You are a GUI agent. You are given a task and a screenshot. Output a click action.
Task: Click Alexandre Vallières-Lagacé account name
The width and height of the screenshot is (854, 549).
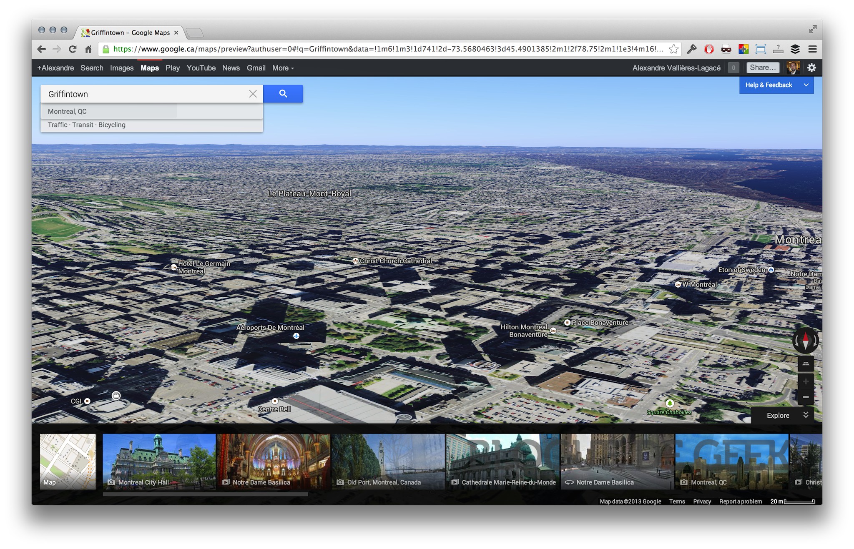676,68
